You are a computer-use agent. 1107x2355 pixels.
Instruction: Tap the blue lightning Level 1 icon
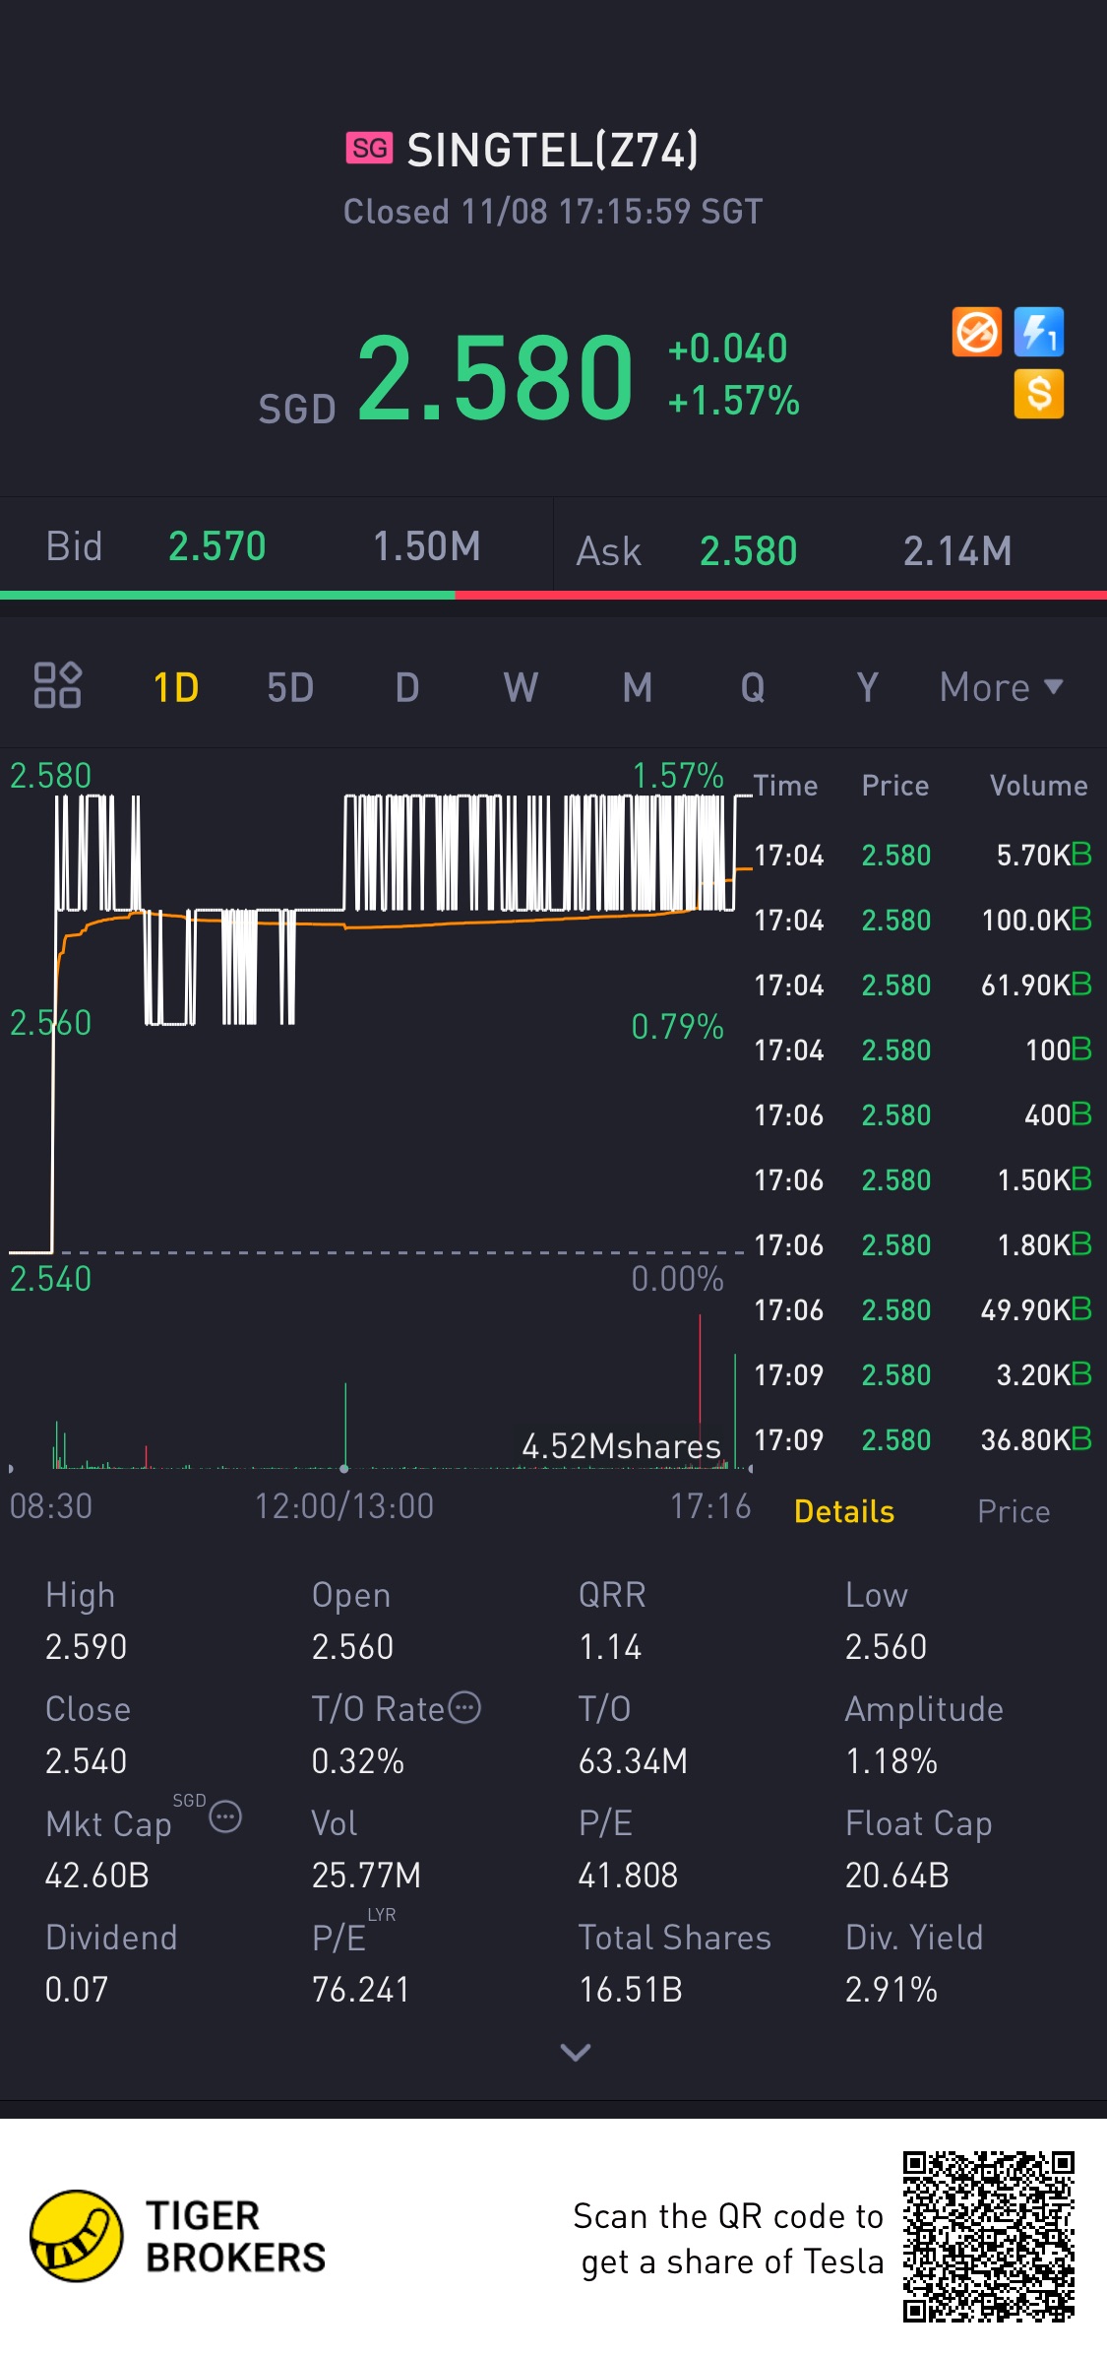(1039, 333)
